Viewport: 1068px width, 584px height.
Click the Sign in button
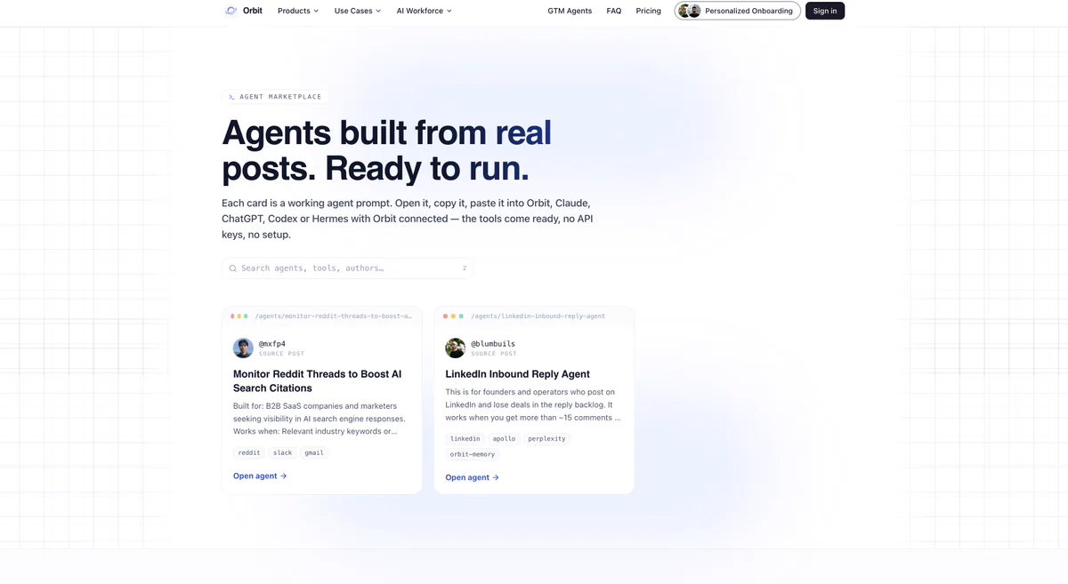point(825,11)
